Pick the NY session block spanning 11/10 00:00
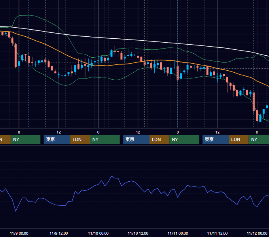 (x=105, y=139)
